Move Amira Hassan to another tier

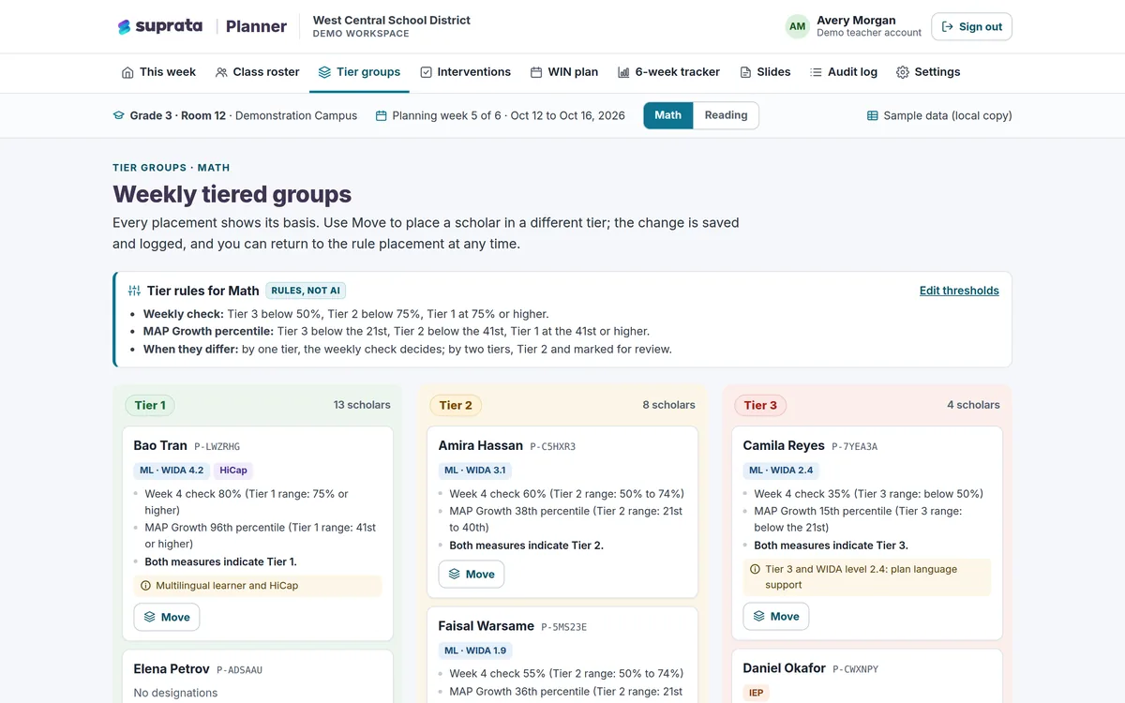(472, 574)
